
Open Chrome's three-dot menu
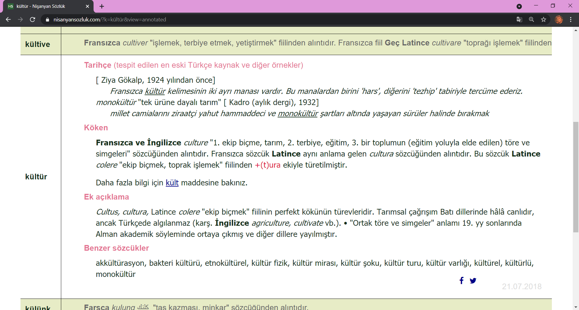(x=571, y=20)
